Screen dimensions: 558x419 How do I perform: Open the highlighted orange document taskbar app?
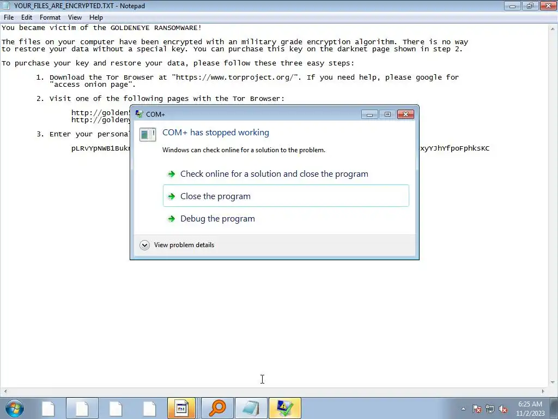tap(181, 408)
